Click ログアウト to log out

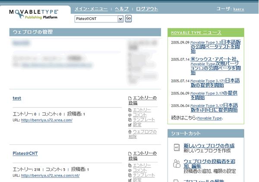147,9
